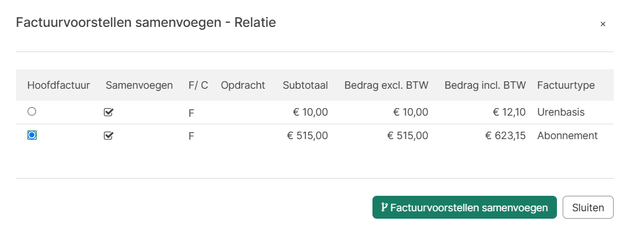Uncheck Samenvoegen for the Urenbasis row
This screenshot has width=628, height=229.
coord(108,113)
